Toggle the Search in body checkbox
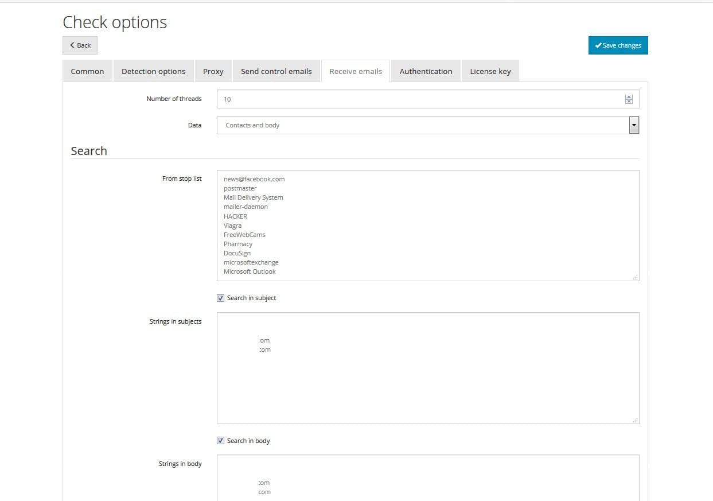The width and height of the screenshot is (713, 501). (221, 441)
